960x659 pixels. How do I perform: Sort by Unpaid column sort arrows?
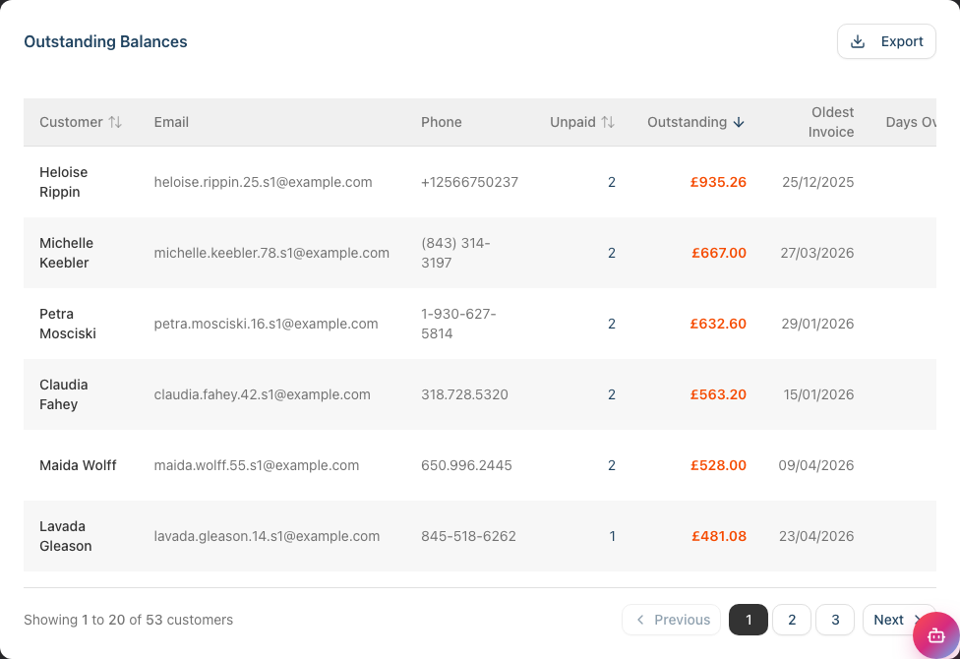pyautogui.click(x=607, y=122)
